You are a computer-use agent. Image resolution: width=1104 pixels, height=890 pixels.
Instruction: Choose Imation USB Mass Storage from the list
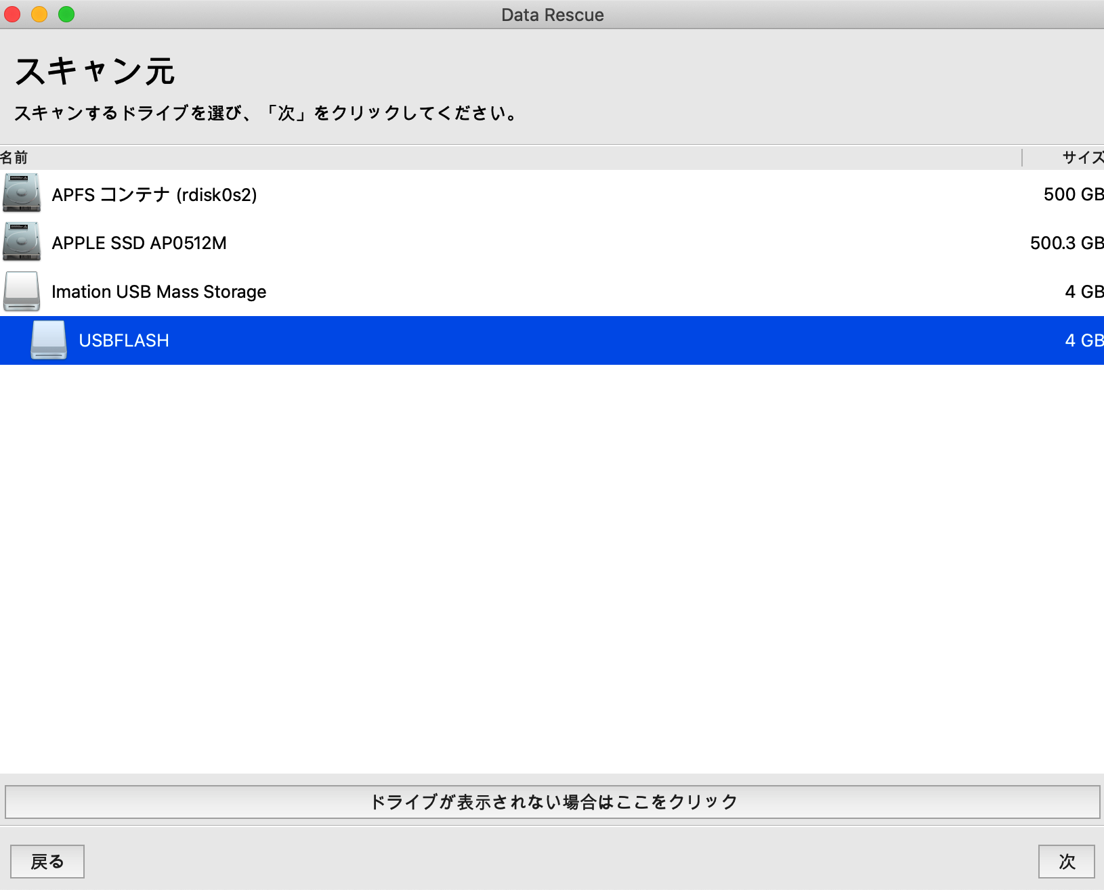158,292
